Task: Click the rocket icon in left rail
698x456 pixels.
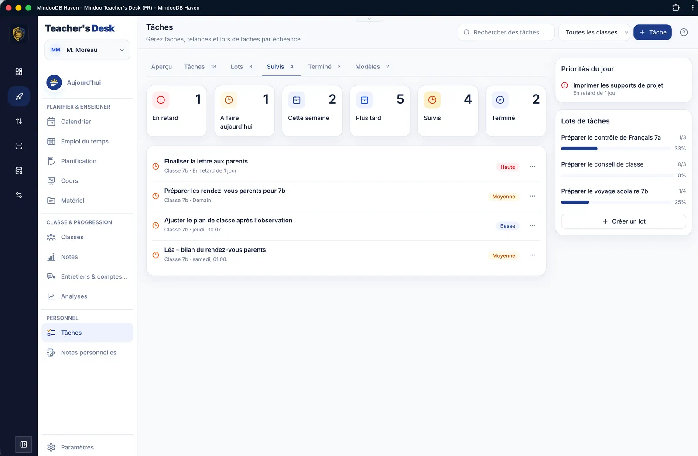Action: point(19,96)
